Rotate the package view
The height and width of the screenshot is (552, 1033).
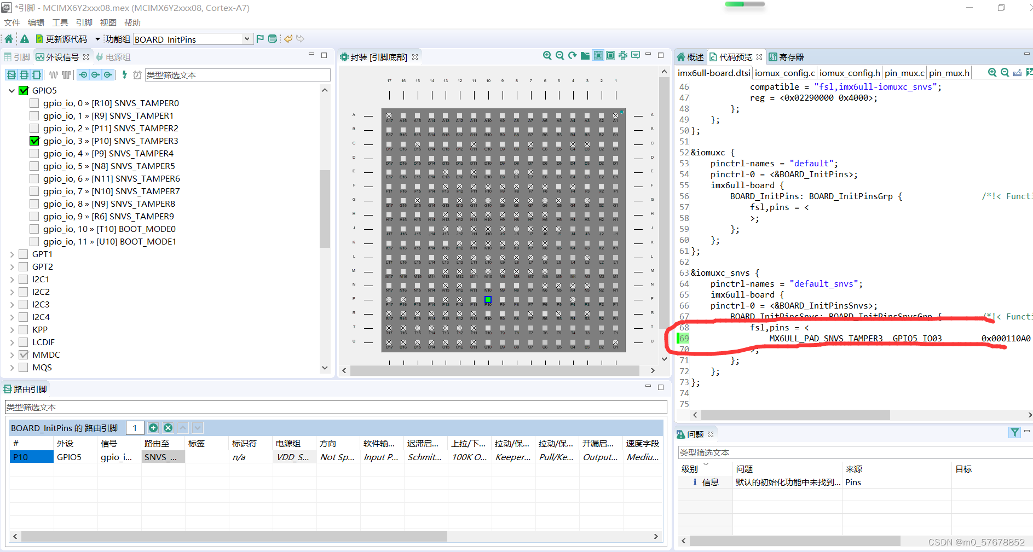[572, 56]
